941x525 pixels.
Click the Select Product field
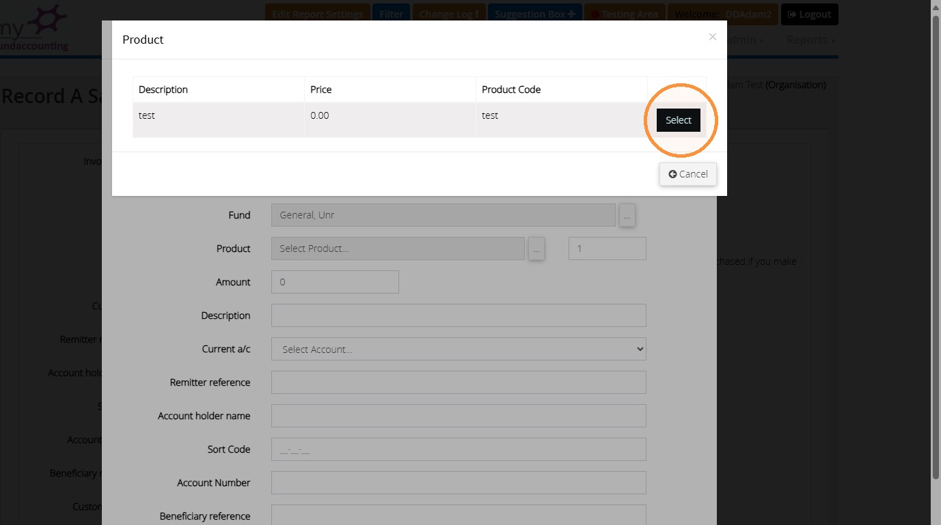(398, 249)
